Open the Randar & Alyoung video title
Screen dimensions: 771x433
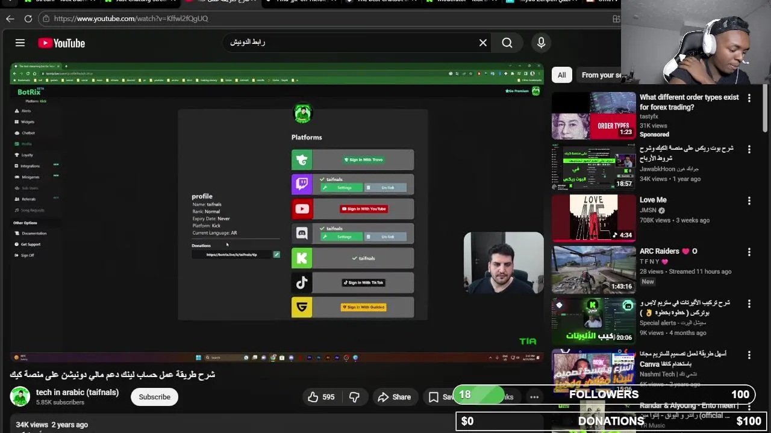click(x=689, y=410)
